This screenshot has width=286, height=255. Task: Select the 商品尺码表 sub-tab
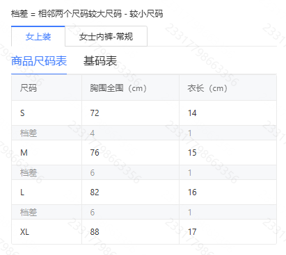39,61
